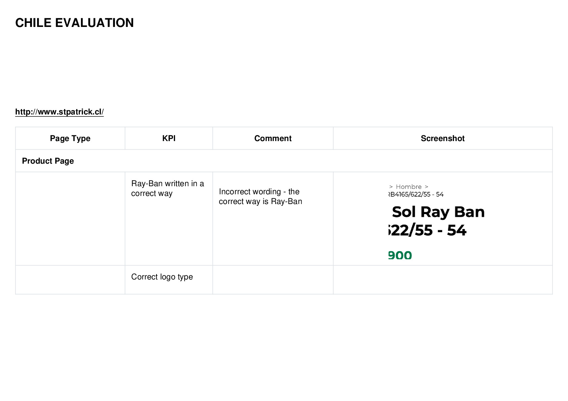Click the 'Incorrect wording' comment cell
Screen dimensions: 568x401
[x=273, y=219]
